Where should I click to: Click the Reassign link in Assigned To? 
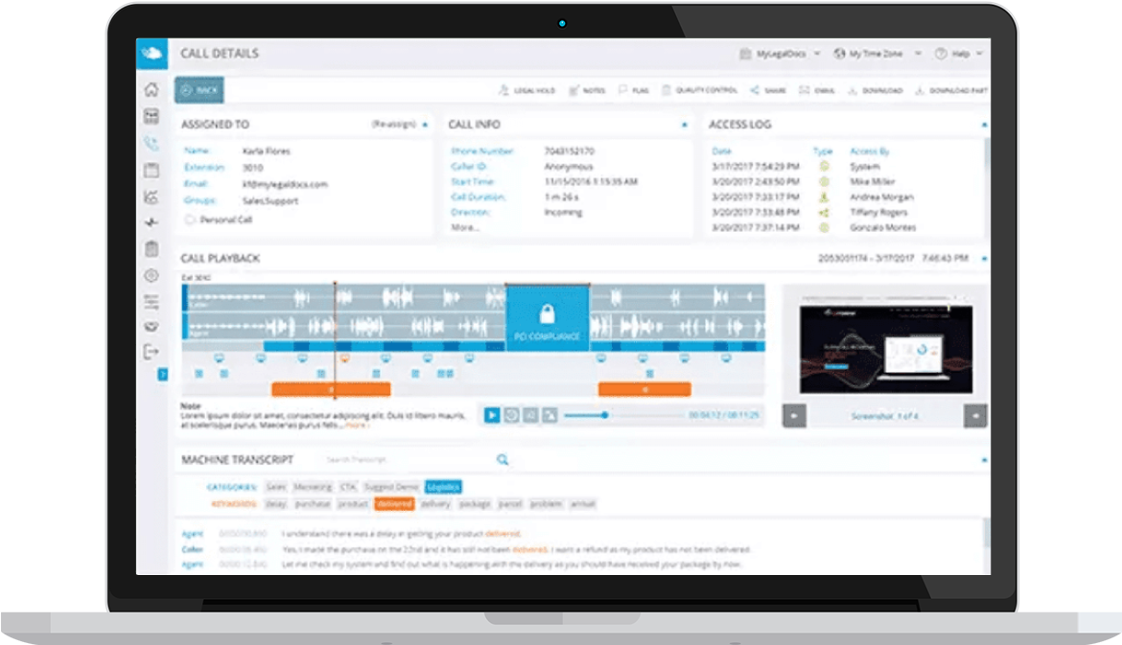click(393, 125)
